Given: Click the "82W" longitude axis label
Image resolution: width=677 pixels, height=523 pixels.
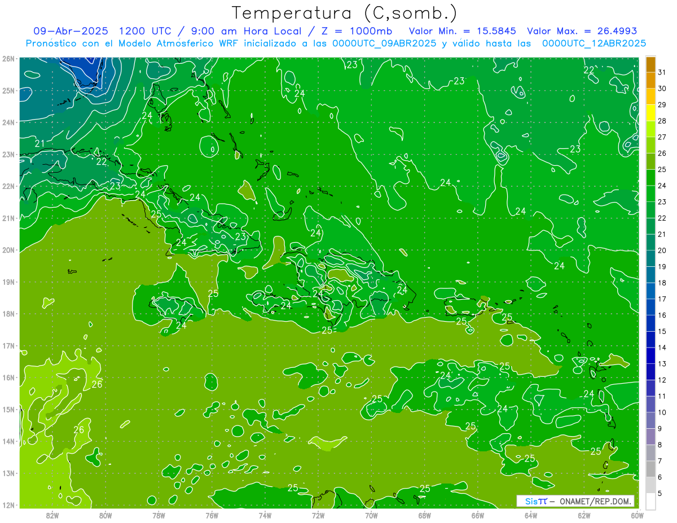Looking at the screenshot, I should [x=52, y=516].
